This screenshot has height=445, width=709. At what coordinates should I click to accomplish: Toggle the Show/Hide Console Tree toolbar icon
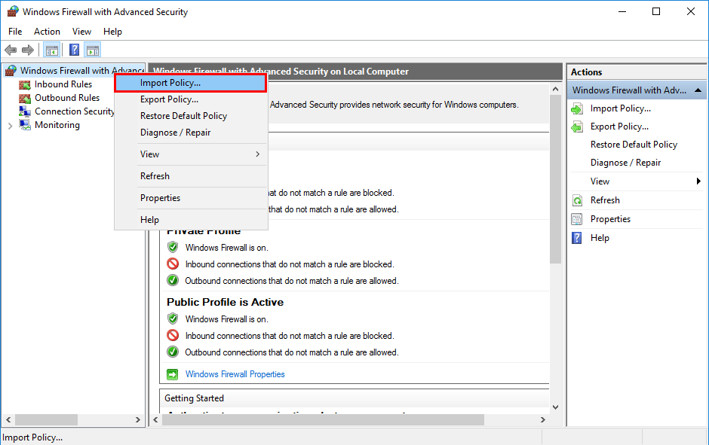[x=51, y=50]
